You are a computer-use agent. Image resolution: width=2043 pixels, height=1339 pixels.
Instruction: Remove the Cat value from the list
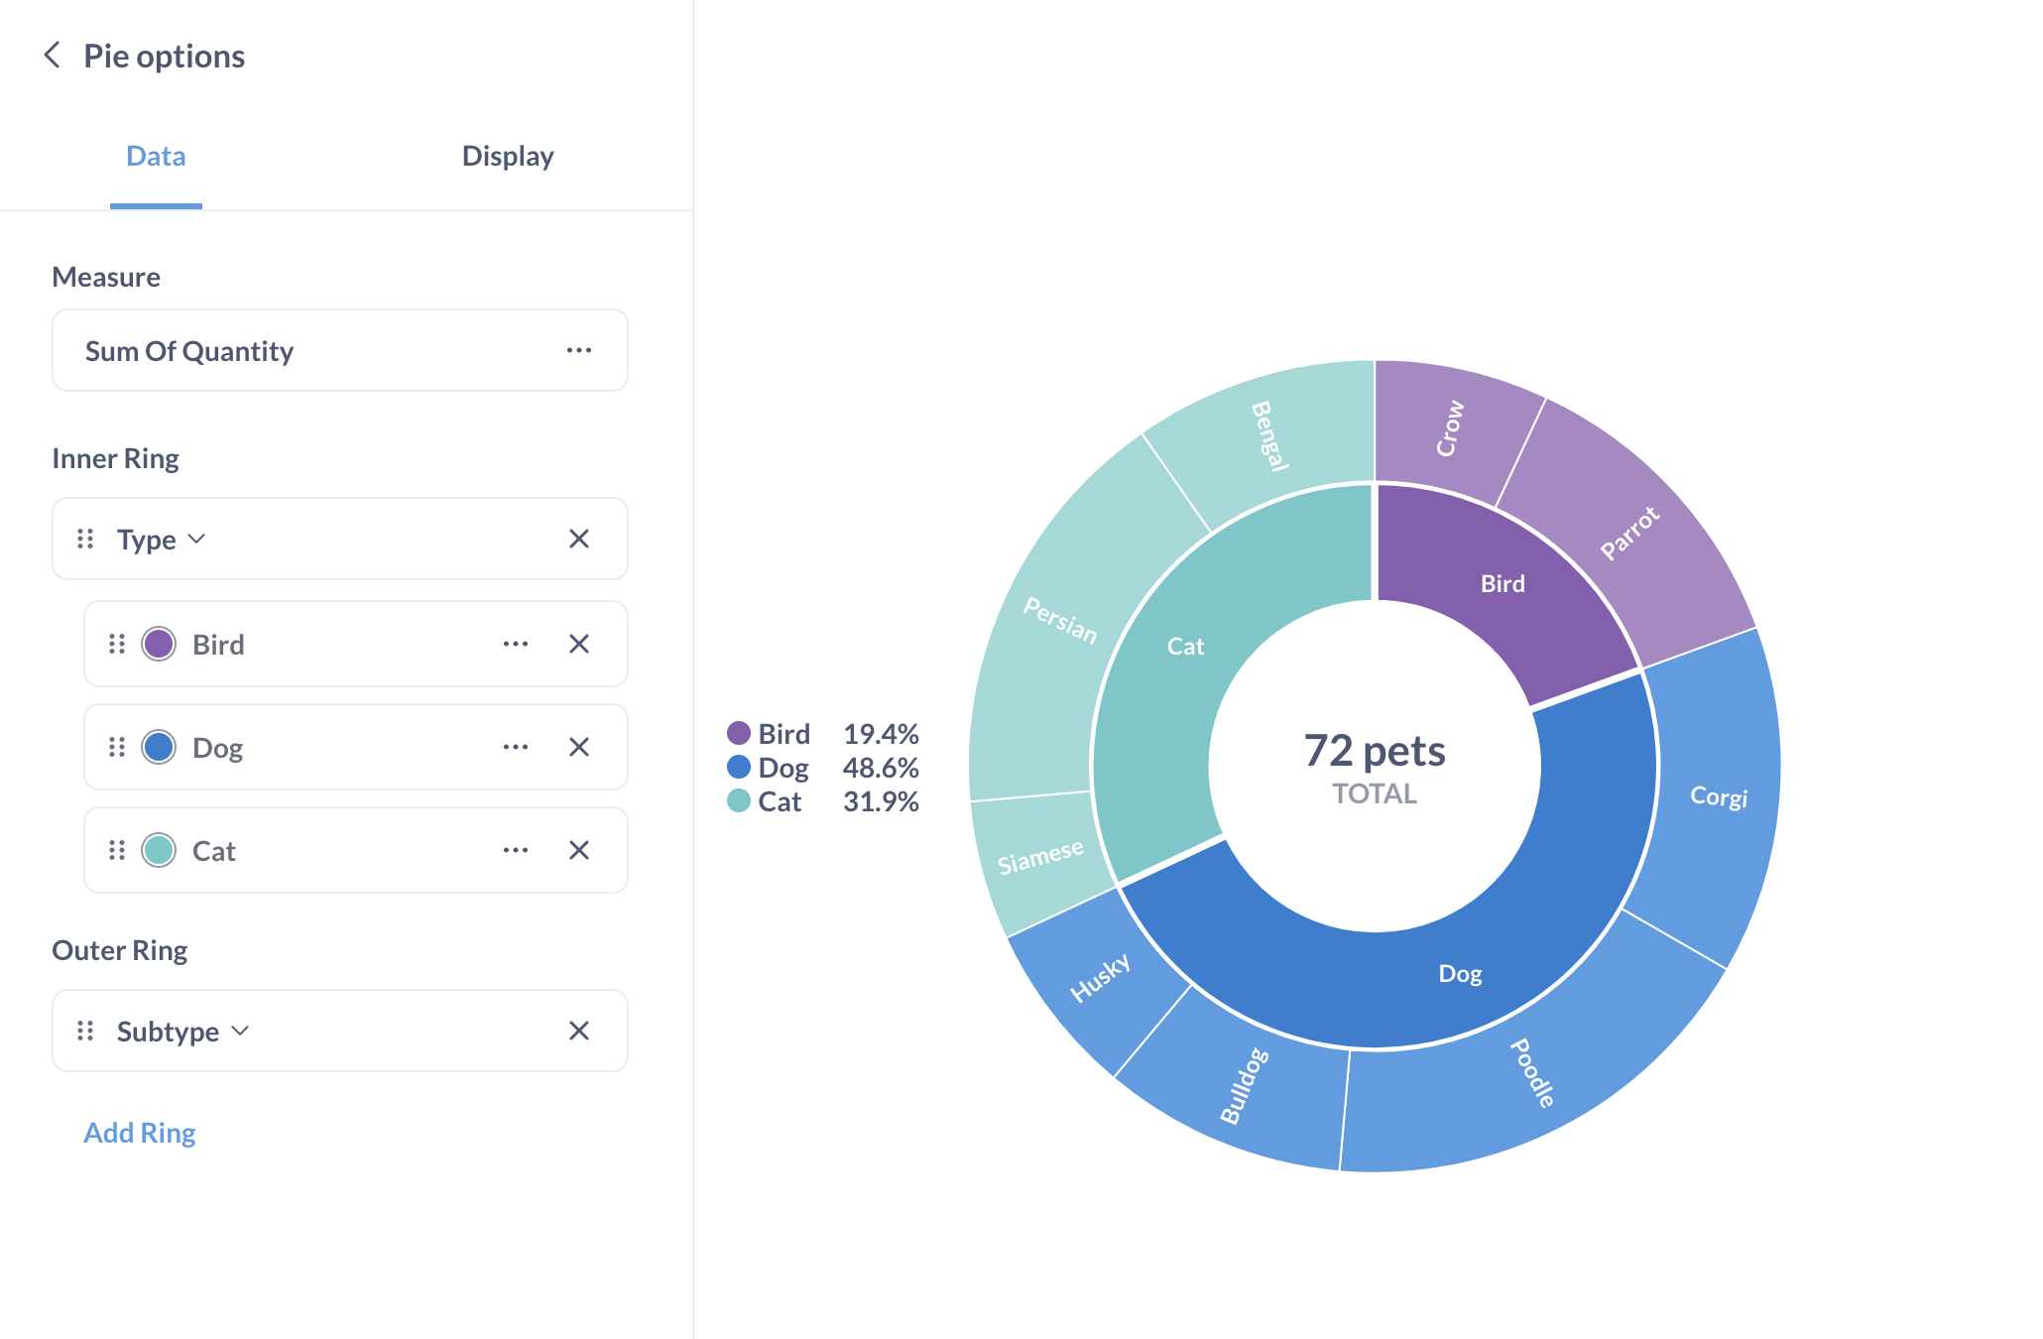[x=580, y=850]
